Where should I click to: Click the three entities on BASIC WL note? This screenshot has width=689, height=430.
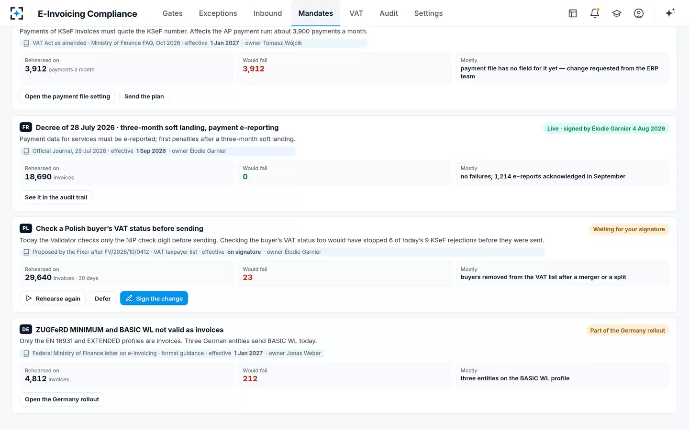(515, 378)
